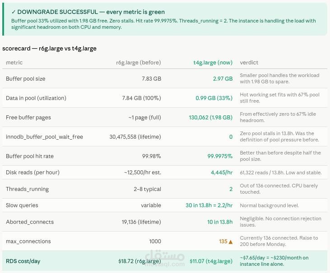Screen dimensions: 330x273
Task: Click the 'Threads_running' metric label
Action: tap(28, 189)
